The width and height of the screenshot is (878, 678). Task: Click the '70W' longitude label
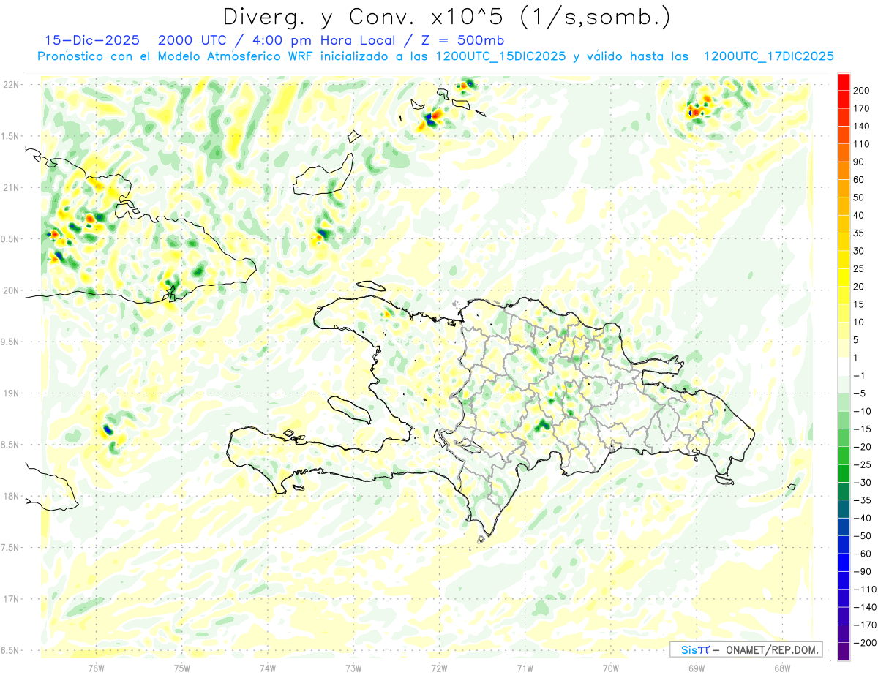point(611,668)
